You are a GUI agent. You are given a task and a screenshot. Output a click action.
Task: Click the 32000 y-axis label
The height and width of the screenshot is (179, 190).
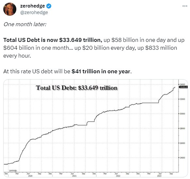(x=182, y=99)
